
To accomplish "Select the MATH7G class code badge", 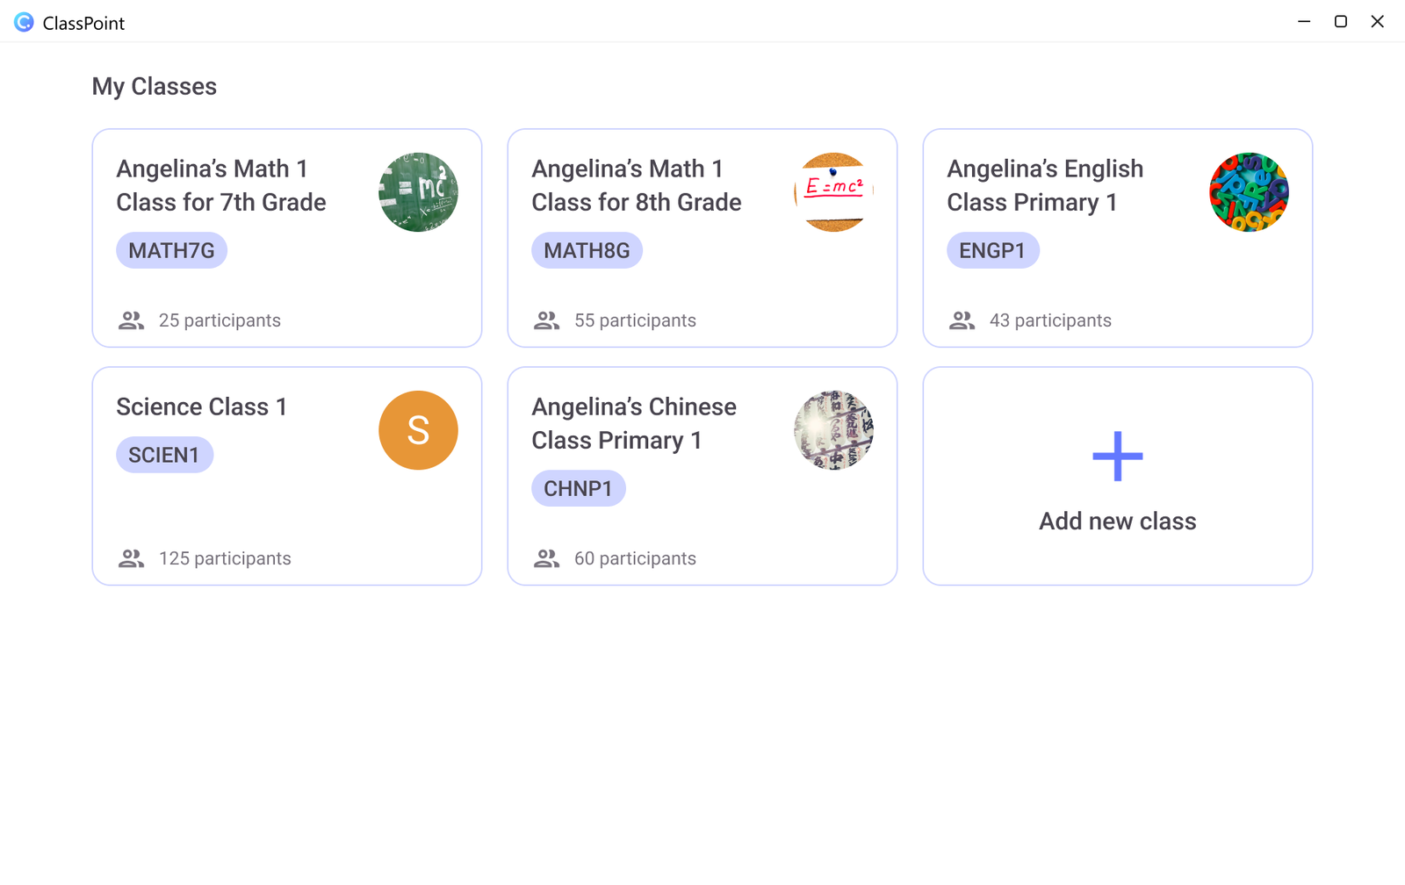I will coord(171,251).
